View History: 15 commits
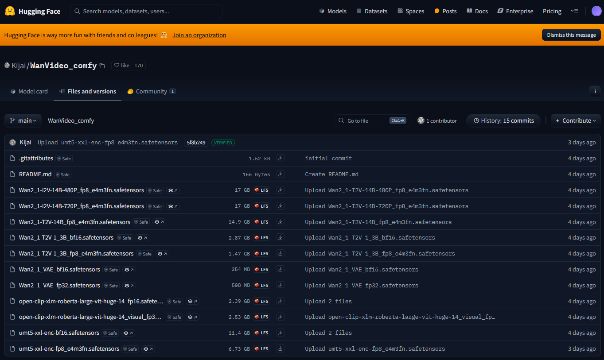The height and width of the screenshot is (360, 604). point(503,120)
